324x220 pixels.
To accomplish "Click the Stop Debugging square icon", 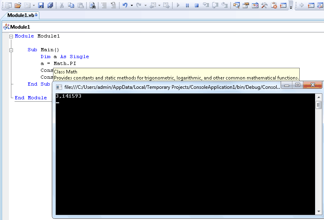I will (196, 5).
